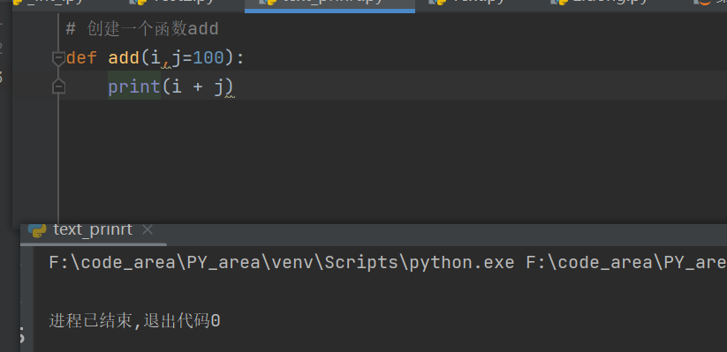
Task: Collapse the def add function fold marker
Action: click(58, 59)
